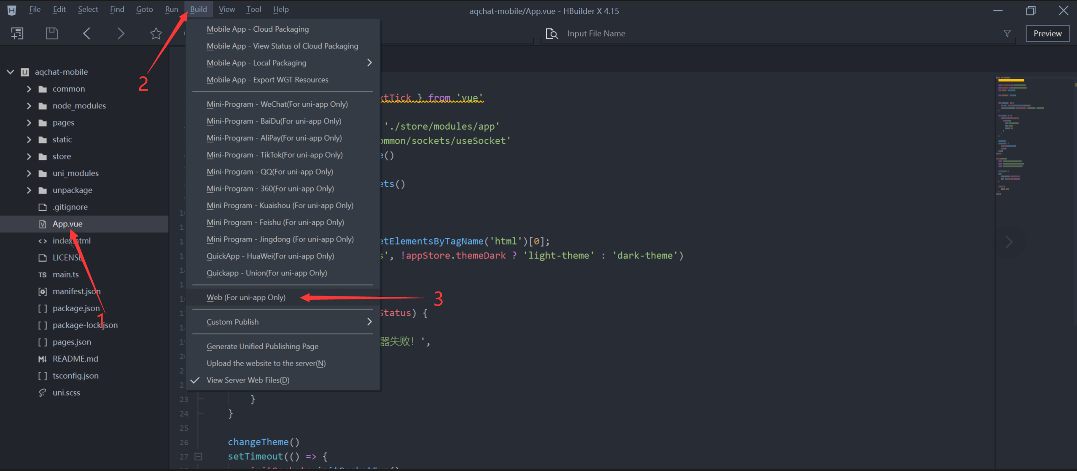Open Mobile App Local Packaging submenu
Image resolution: width=1077 pixels, height=471 pixels.
click(283, 63)
